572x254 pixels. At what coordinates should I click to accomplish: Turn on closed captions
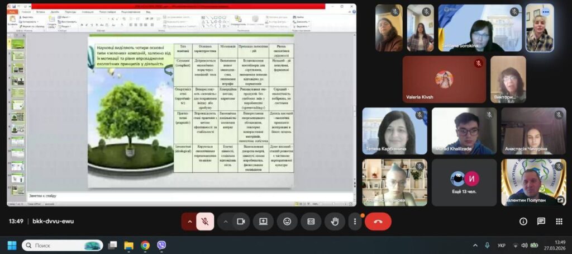coord(311,222)
